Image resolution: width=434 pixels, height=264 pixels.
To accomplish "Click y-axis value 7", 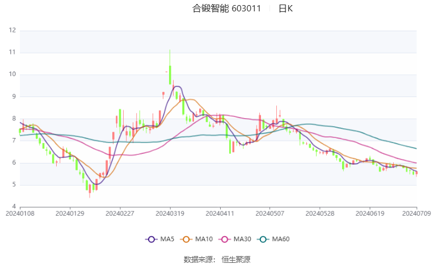I will coord(14,140).
